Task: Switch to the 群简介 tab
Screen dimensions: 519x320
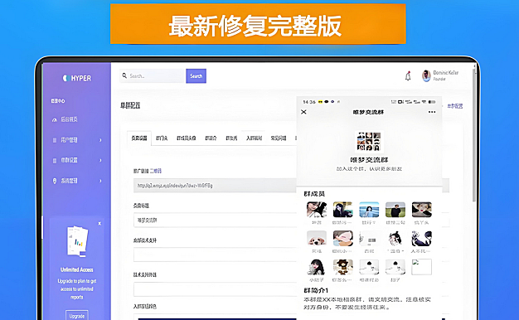Action: pos(211,138)
